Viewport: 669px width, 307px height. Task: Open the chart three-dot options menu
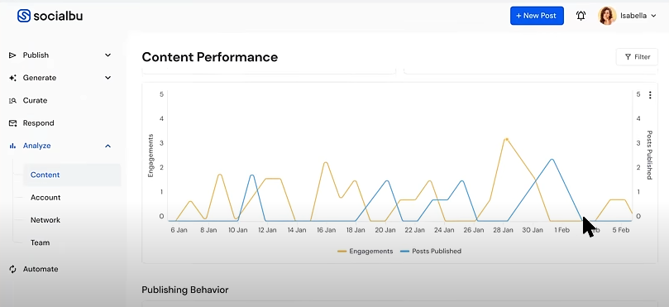(x=650, y=95)
